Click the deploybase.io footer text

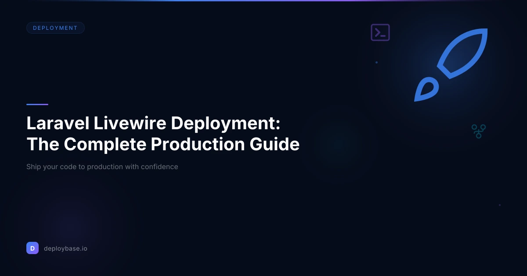point(65,248)
